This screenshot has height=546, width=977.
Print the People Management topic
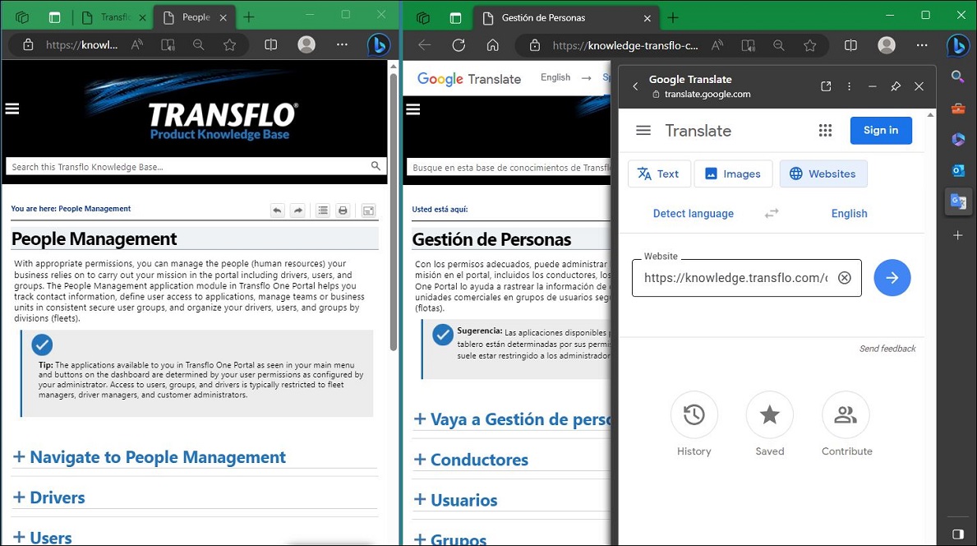pos(343,211)
